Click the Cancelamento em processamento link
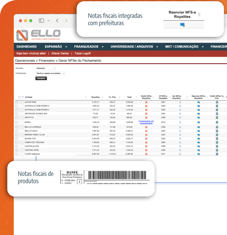The width and height of the screenshot is (227, 235). [146, 122]
